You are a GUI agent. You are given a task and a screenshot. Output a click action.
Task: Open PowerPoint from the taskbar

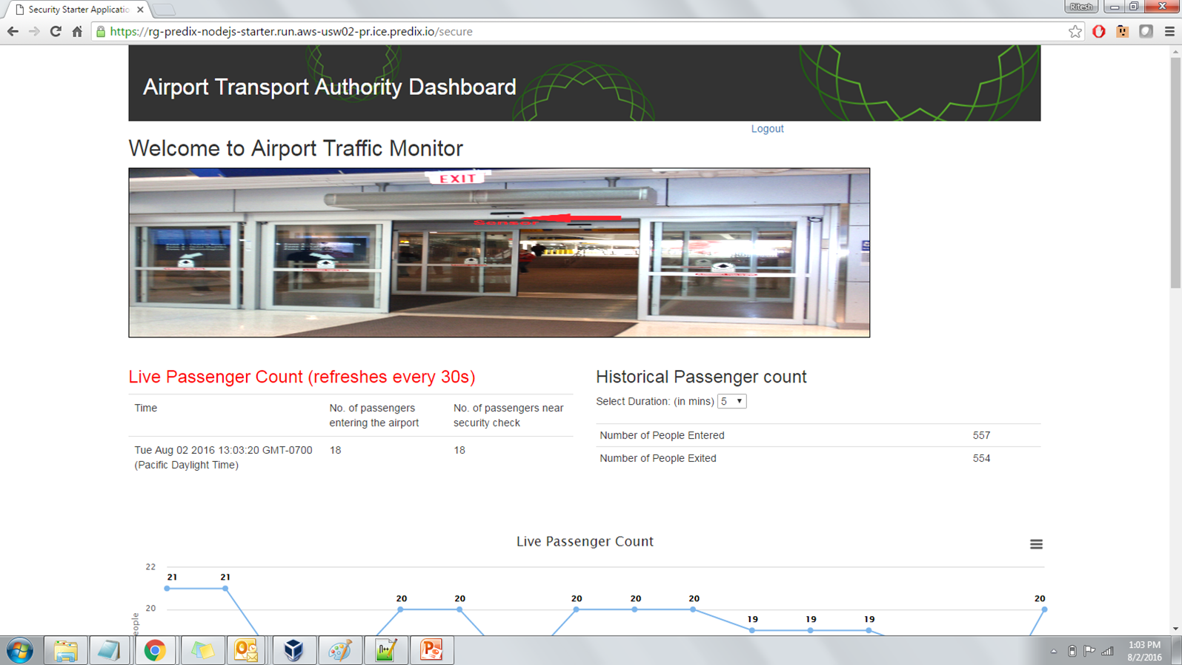click(x=431, y=651)
